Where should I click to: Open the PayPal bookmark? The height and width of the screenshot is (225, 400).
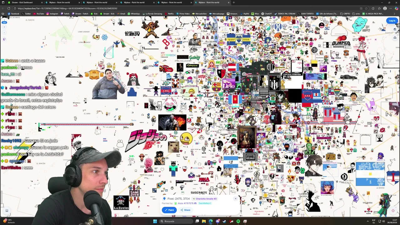[244, 14]
